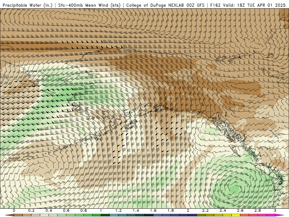Click the 0.4 label on the color scale
This screenshot has width=289, height=217.
click(x=49, y=210)
